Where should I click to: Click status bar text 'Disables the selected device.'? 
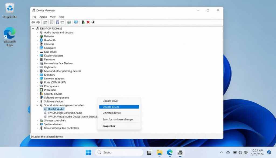47,137
